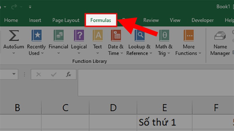The width and height of the screenshot is (234, 131).
Task: Expand the Name Box dropdown arrow
Action: 13,75
